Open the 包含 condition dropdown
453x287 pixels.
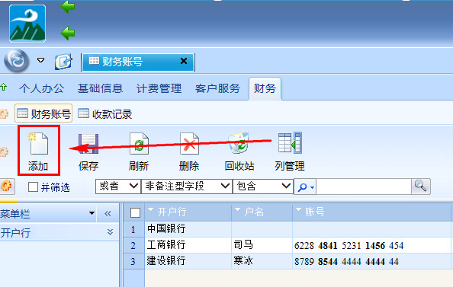click(x=263, y=186)
